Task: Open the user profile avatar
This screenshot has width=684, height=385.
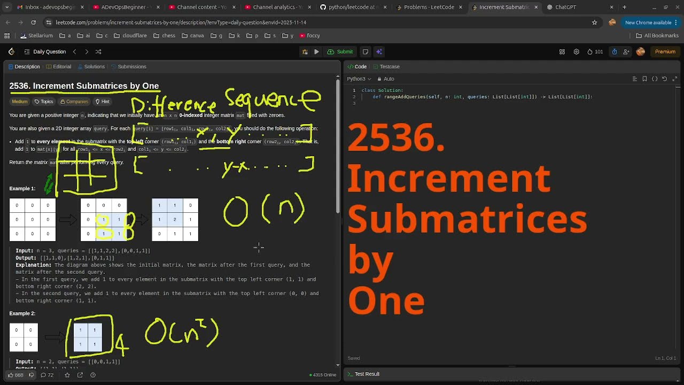Action: 641,52
